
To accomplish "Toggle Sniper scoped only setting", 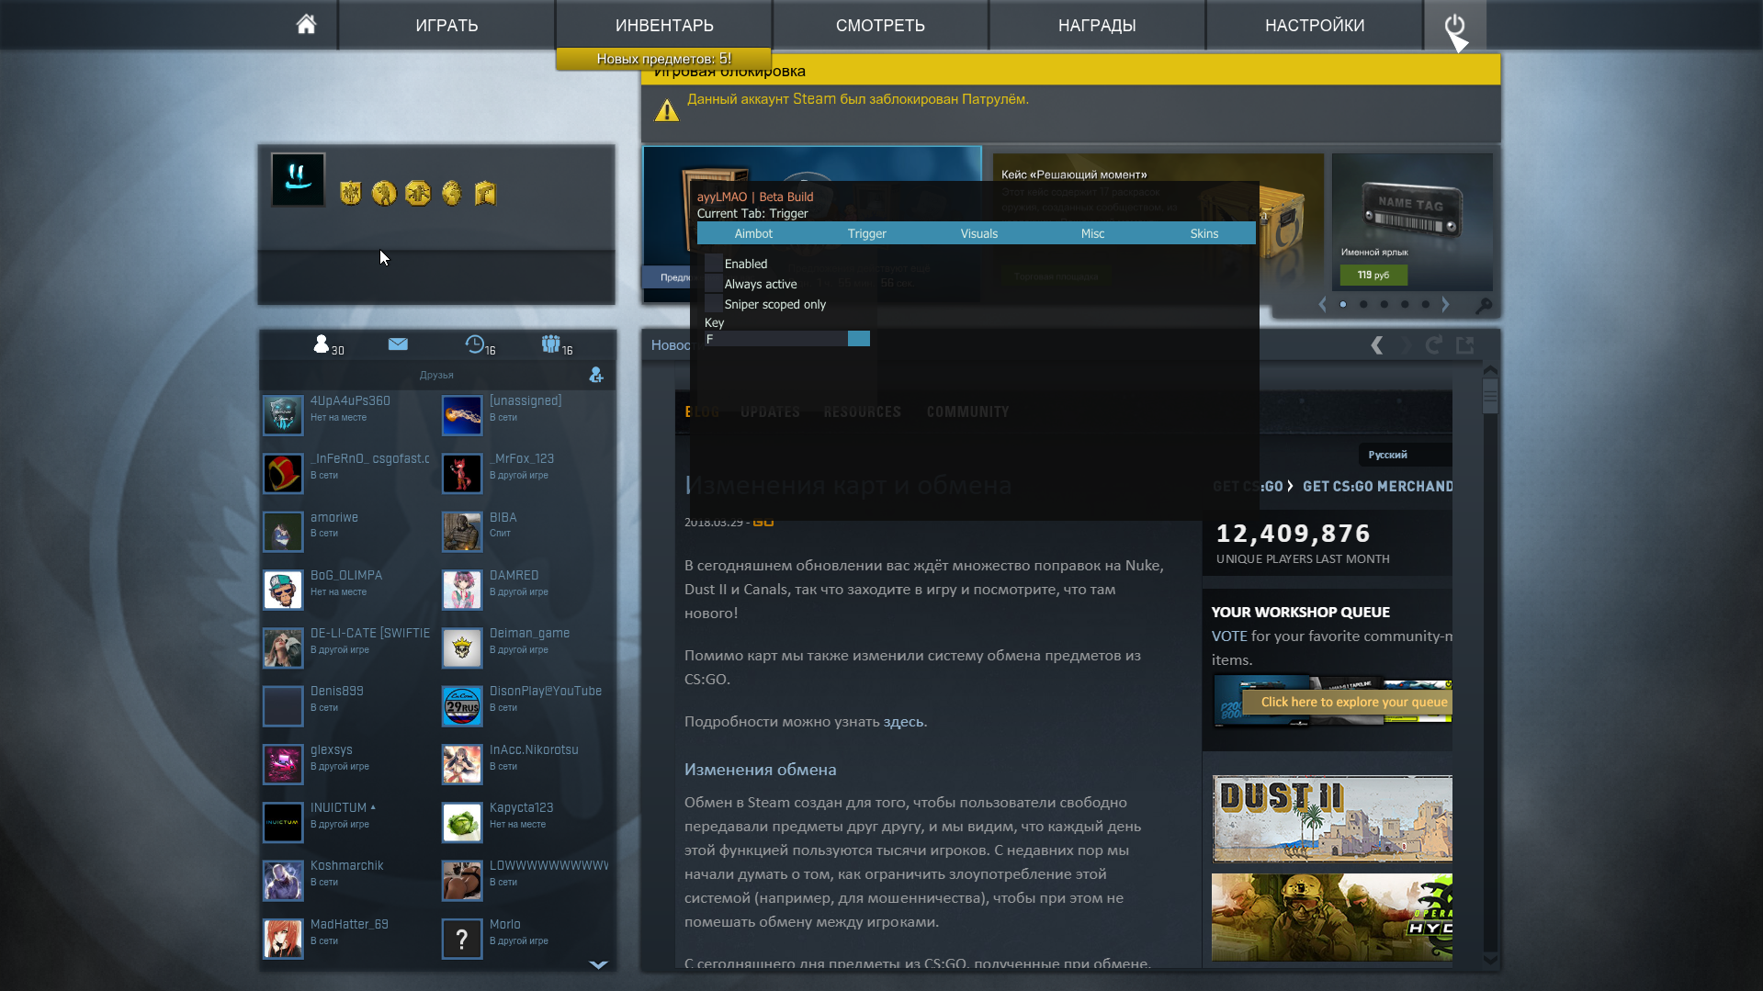I will tap(713, 304).
